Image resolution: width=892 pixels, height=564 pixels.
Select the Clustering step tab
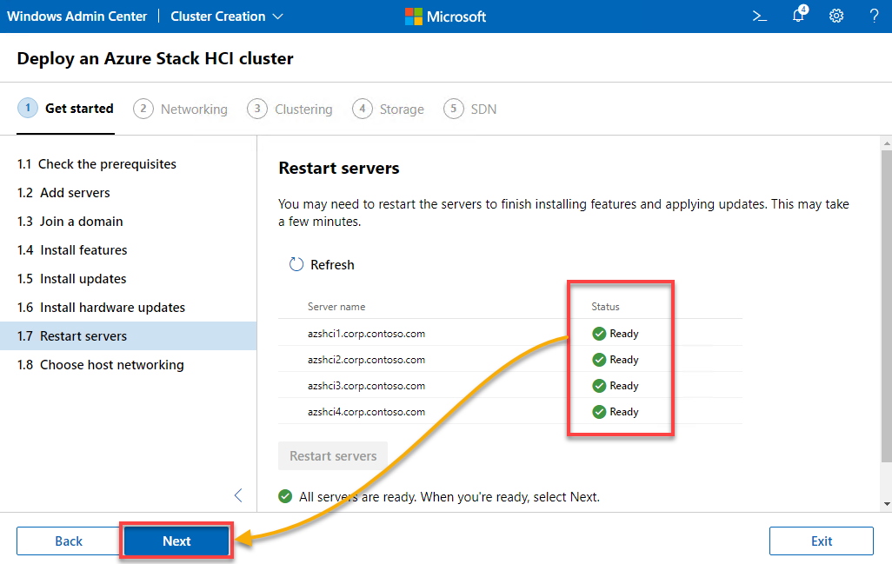(x=290, y=109)
